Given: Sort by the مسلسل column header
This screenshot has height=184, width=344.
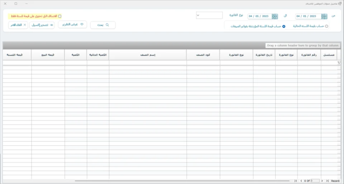Looking at the screenshot, I should coord(329,55).
